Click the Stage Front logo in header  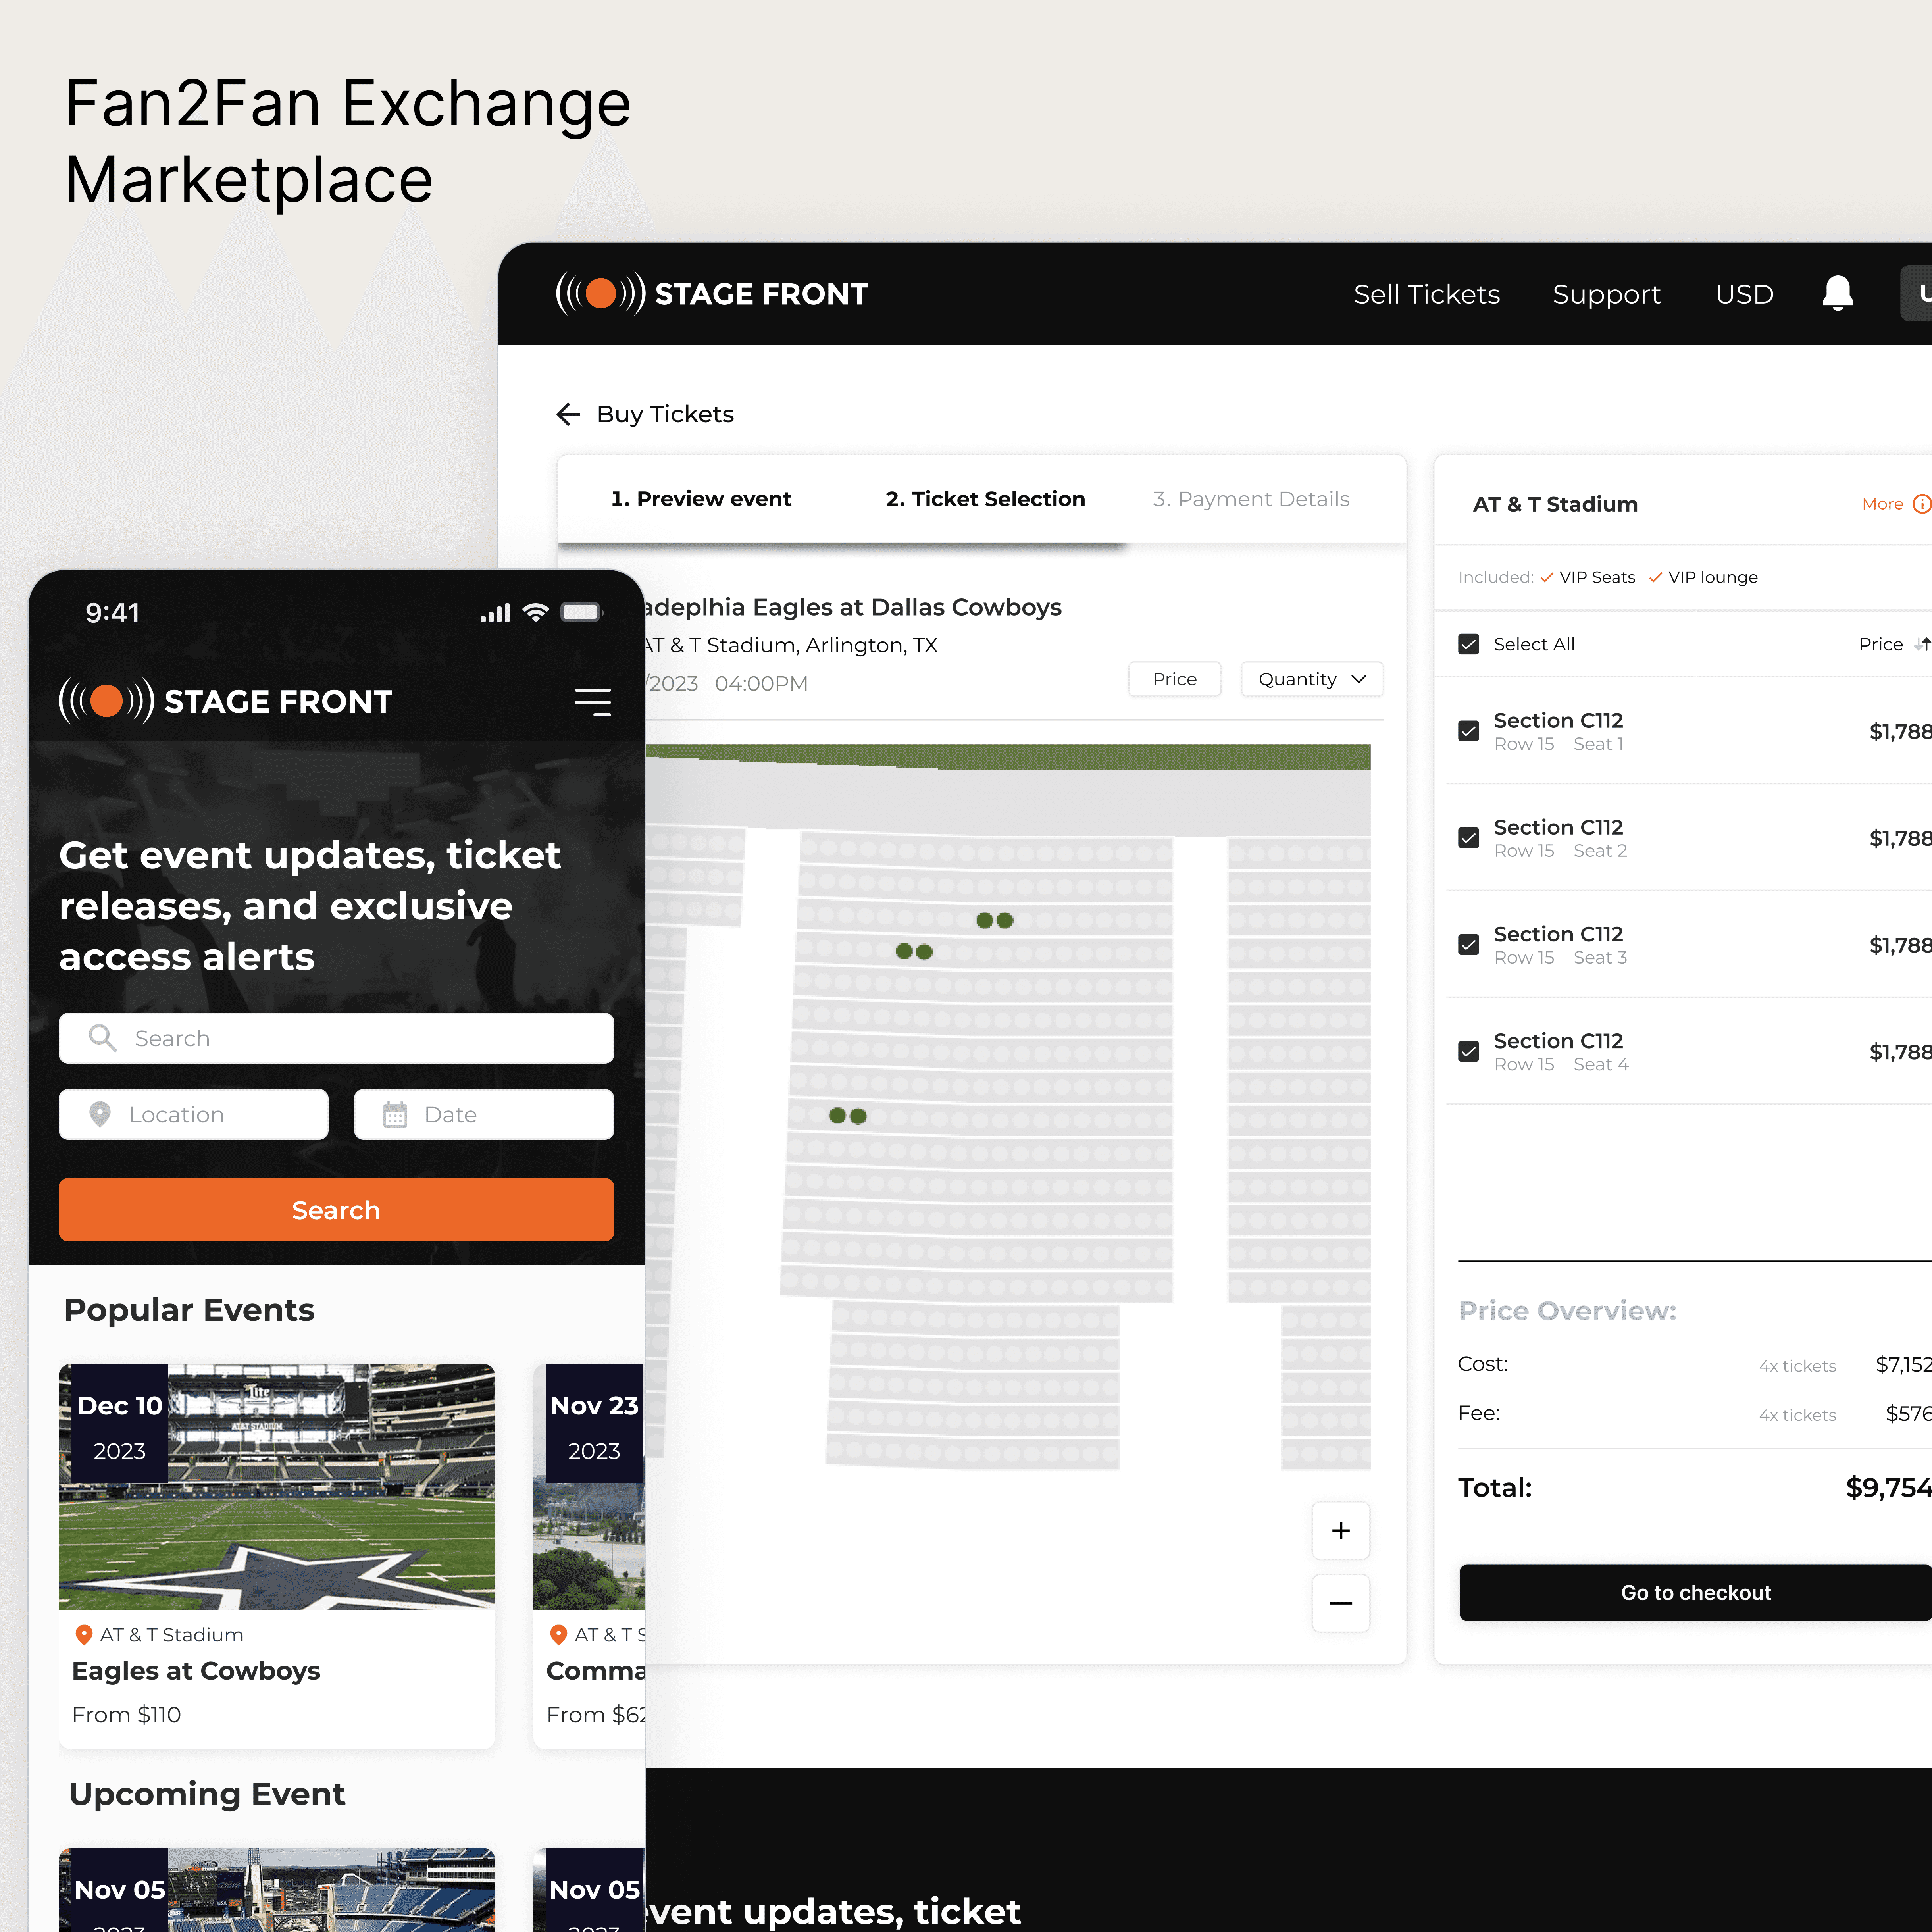tap(711, 294)
